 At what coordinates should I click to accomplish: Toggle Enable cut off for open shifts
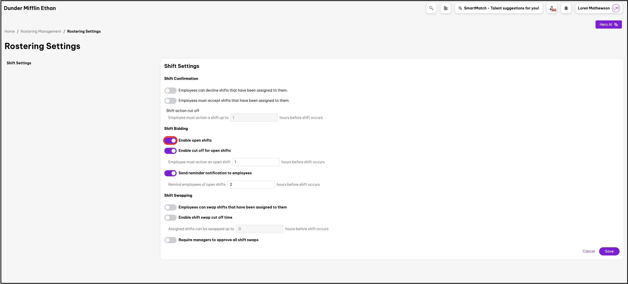170,151
